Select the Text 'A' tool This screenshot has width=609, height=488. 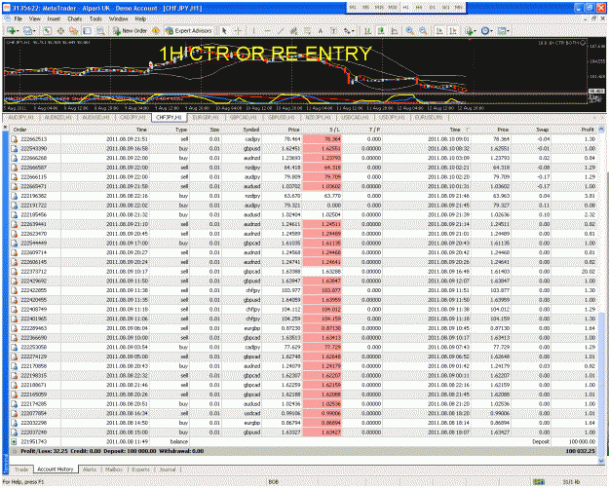(x=320, y=30)
